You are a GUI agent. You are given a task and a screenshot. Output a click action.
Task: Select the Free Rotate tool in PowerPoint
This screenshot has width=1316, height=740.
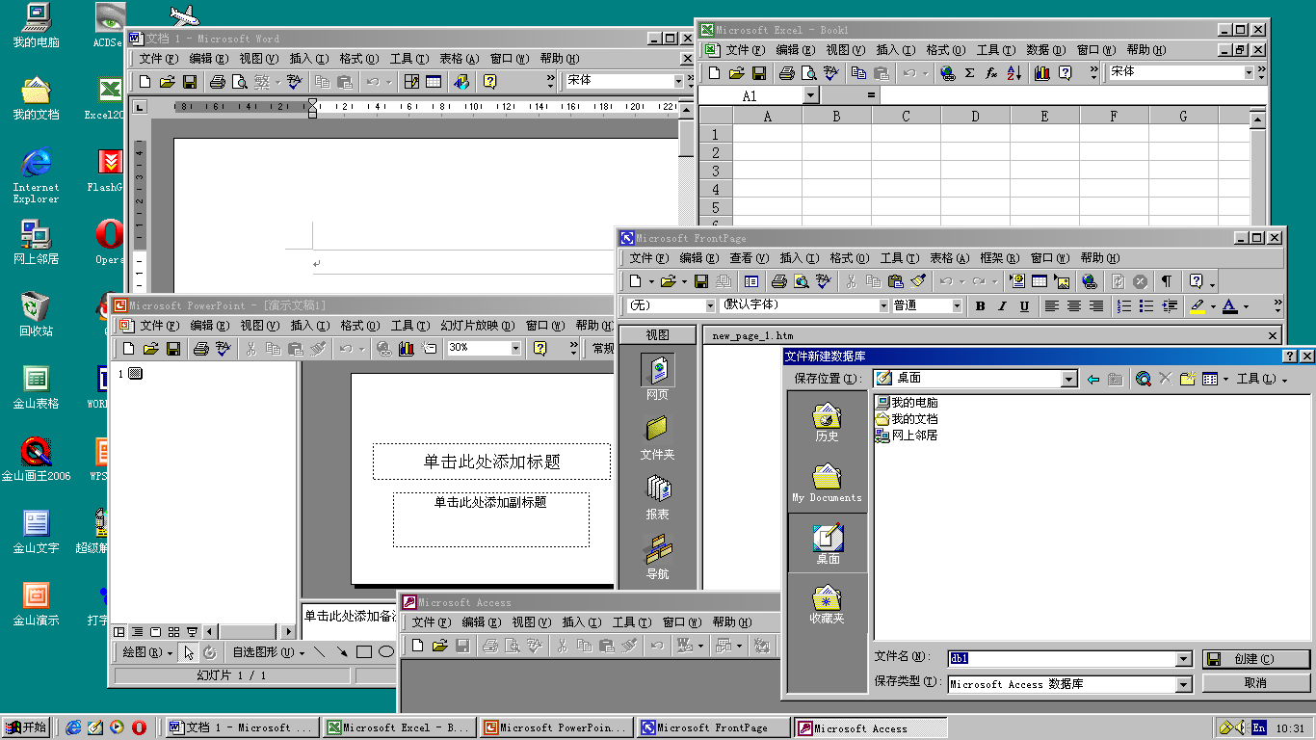tap(209, 652)
